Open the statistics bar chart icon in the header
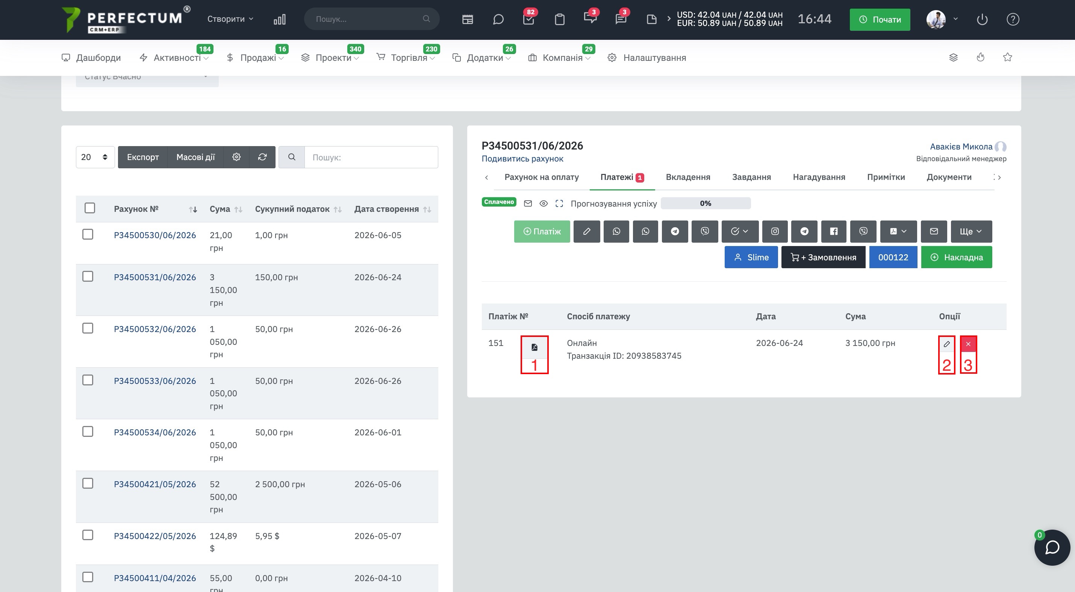 pyautogui.click(x=280, y=19)
